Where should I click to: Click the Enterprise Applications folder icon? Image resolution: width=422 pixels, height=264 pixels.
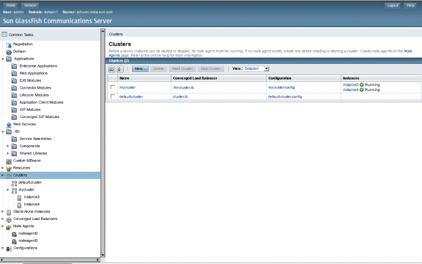14,66
